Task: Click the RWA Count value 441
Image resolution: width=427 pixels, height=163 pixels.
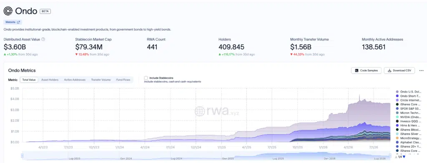Action: (x=152, y=47)
